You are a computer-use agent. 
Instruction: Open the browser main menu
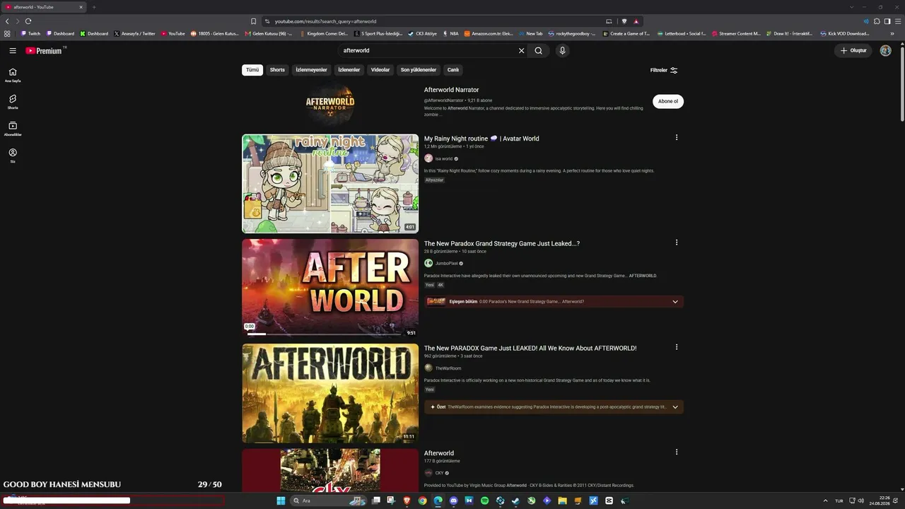[x=898, y=21]
